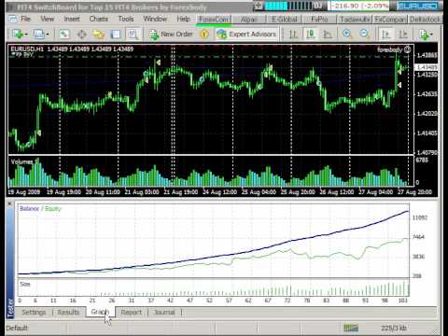448x336 pixels.
Task: Select the E-Global broker tab
Action: coord(285,20)
